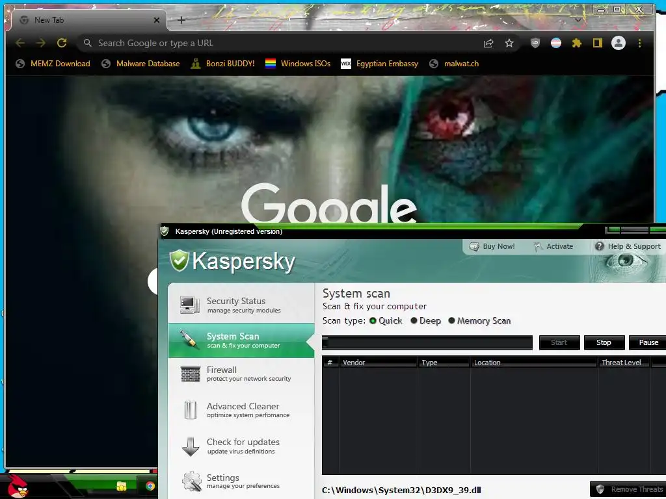
Task: Click the greyed Start scan button
Action: tap(559, 342)
